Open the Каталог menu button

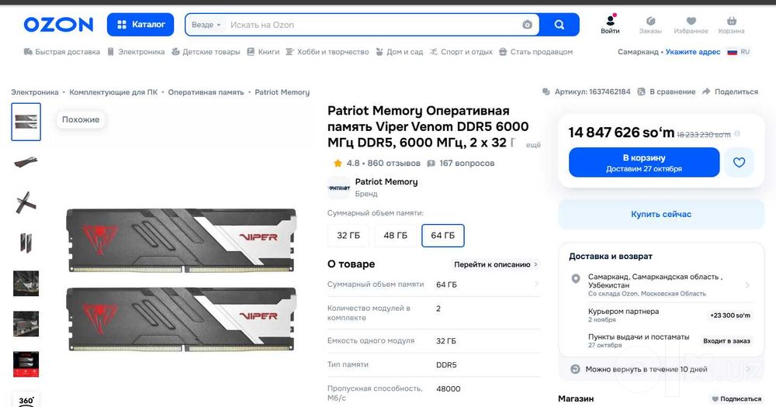pos(140,24)
